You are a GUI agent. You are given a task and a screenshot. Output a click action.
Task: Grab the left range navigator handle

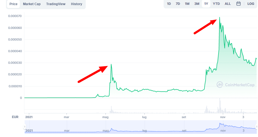coord(25,126)
